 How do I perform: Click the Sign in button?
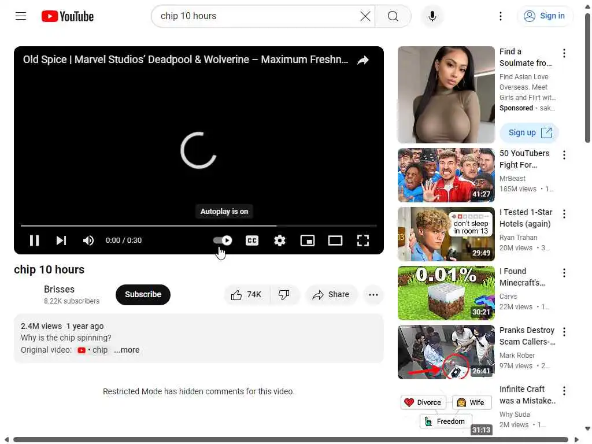pos(545,16)
